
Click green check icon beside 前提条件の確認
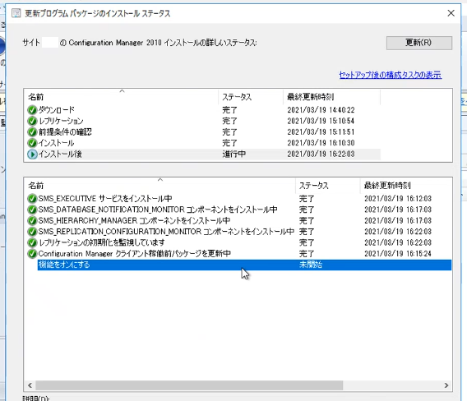32,131
